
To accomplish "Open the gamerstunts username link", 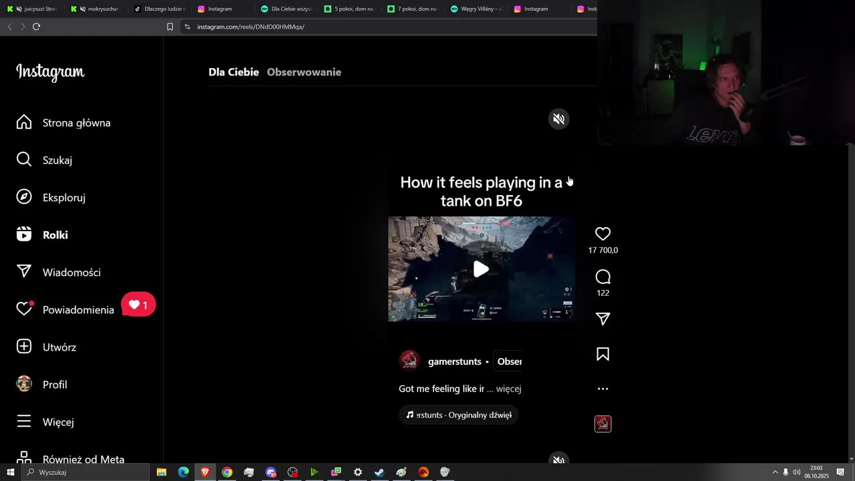I will coord(454,361).
